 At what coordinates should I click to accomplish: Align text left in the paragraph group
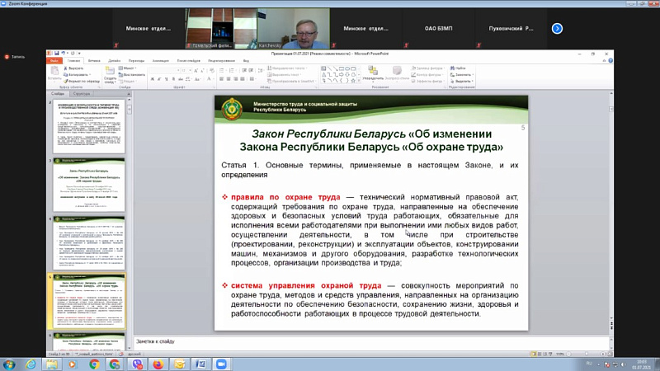(x=222, y=78)
